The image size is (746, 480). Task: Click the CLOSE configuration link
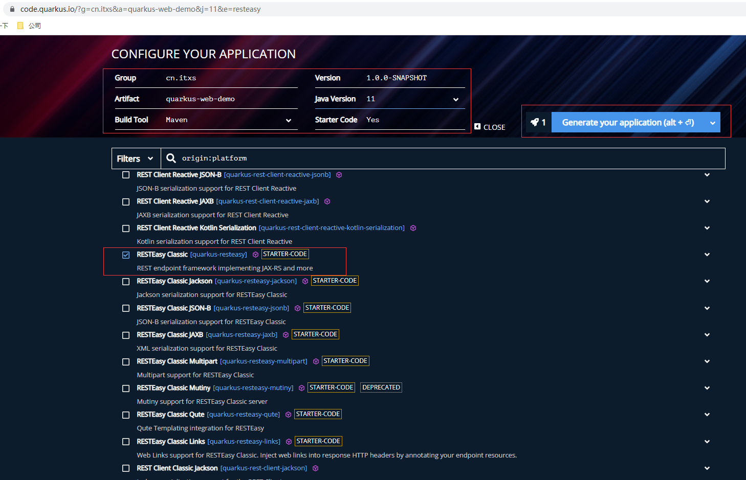490,127
